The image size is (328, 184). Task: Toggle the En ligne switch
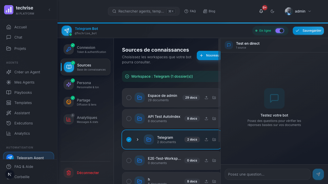pos(280,31)
